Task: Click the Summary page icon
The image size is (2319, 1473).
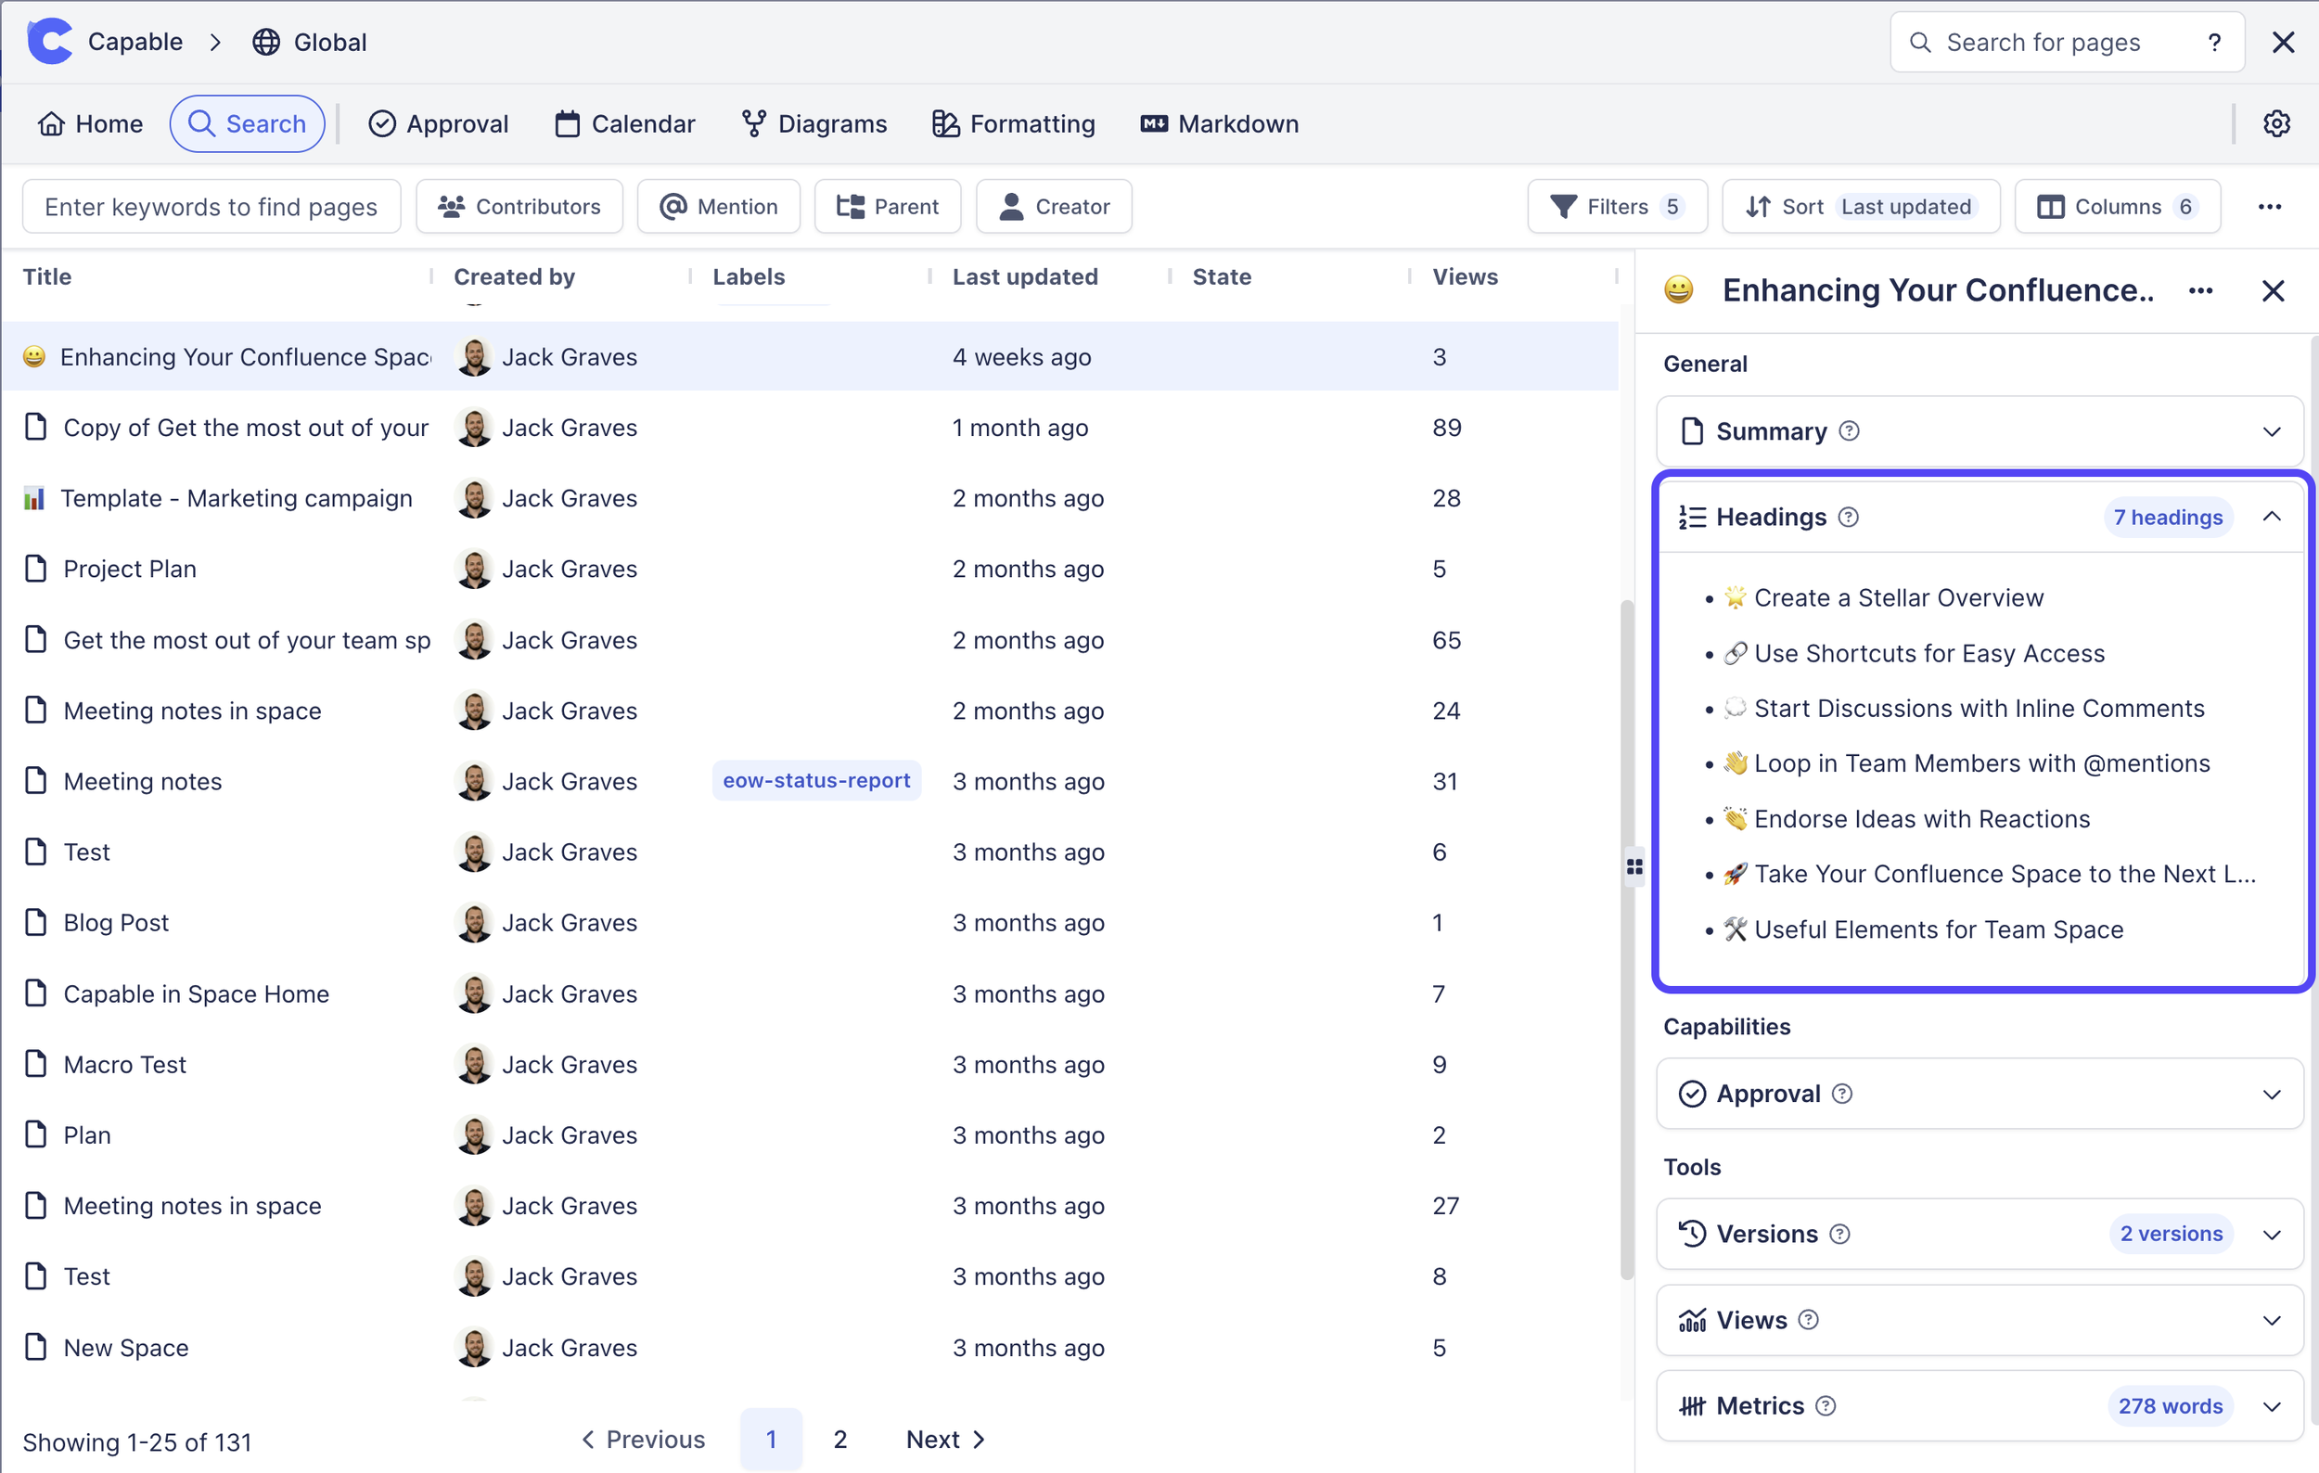Action: click(x=1692, y=430)
